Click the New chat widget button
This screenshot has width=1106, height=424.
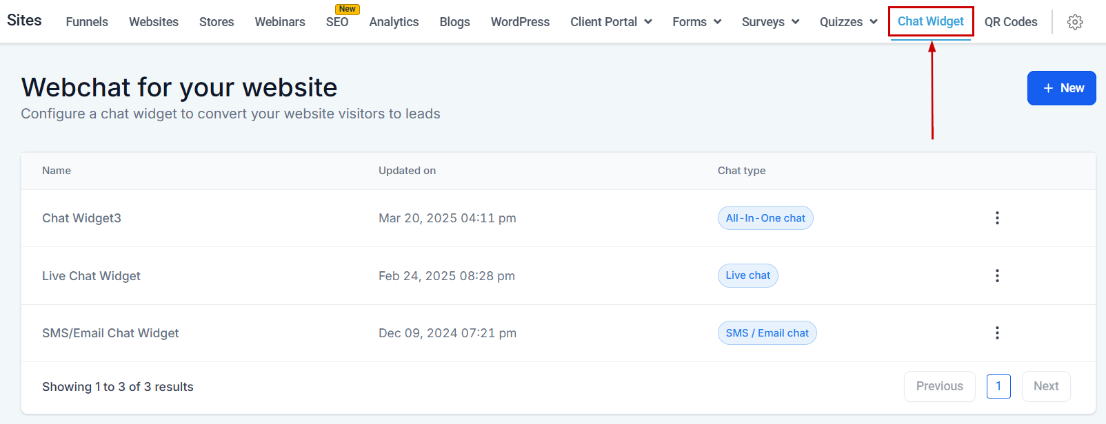[1061, 88]
